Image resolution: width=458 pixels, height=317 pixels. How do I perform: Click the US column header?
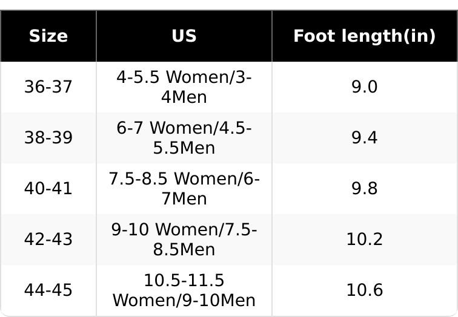point(184,36)
